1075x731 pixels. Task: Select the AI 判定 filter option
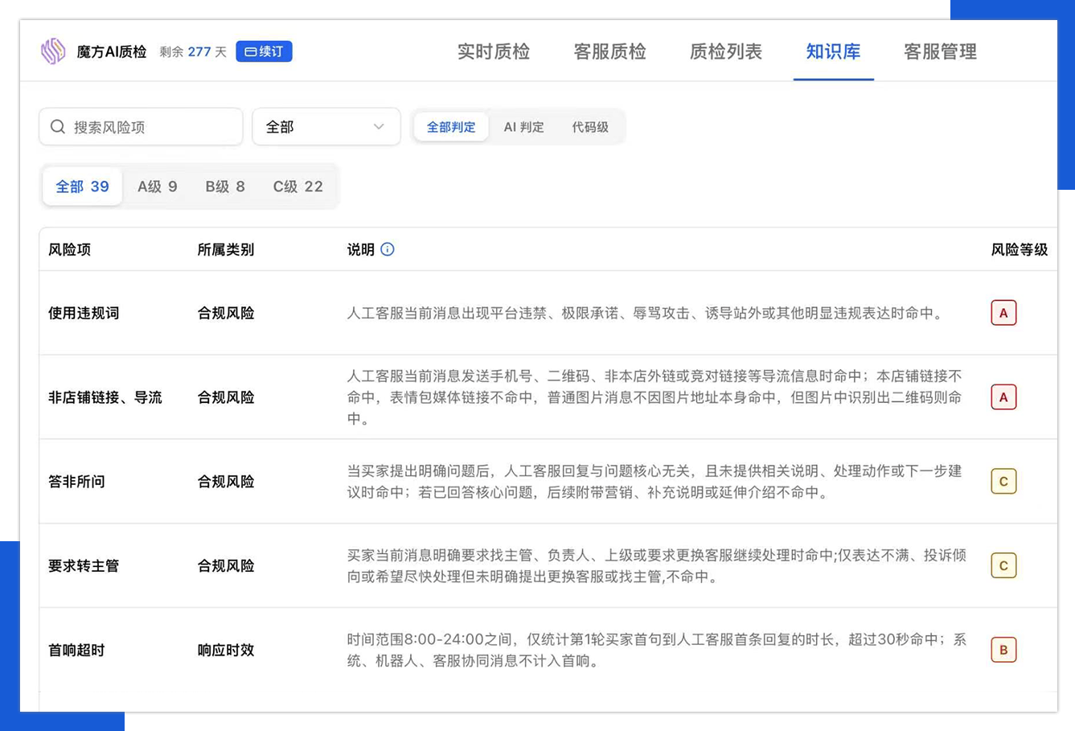tap(523, 127)
